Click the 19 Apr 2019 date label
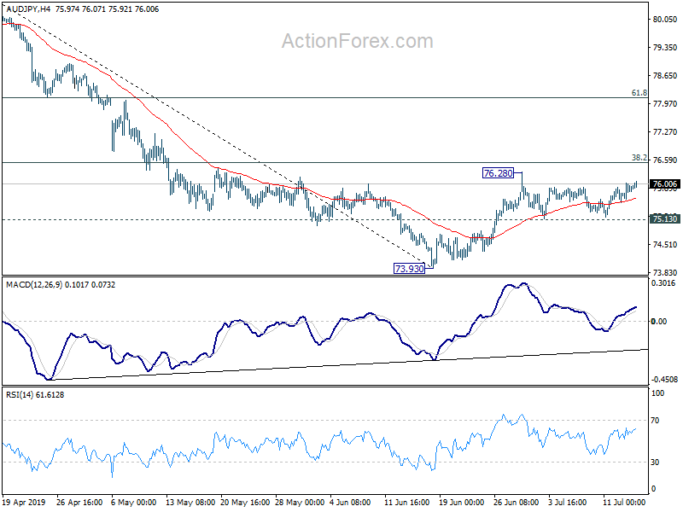The height and width of the screenshot is (512, 683). point(24,503)
